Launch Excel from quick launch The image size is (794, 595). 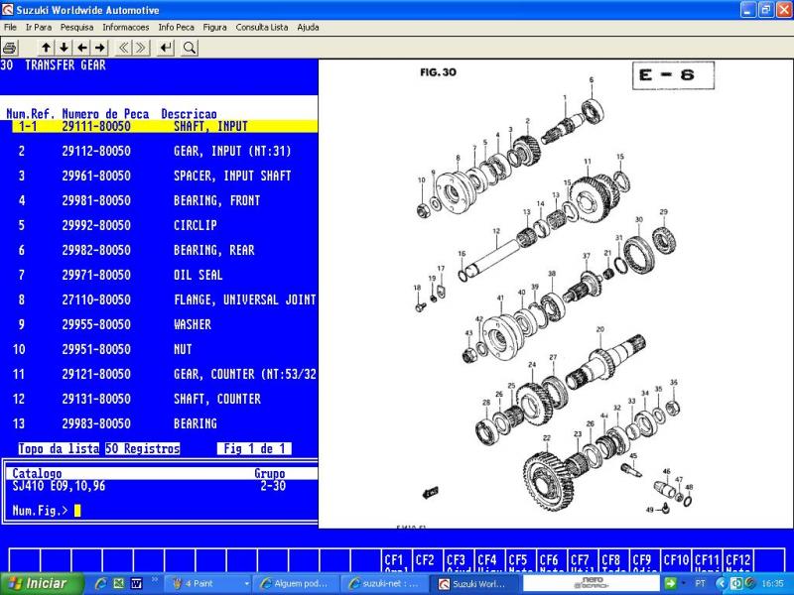tap(119, 583)
